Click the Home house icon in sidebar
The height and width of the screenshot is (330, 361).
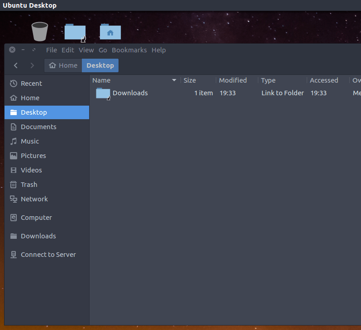click(14, 98)
